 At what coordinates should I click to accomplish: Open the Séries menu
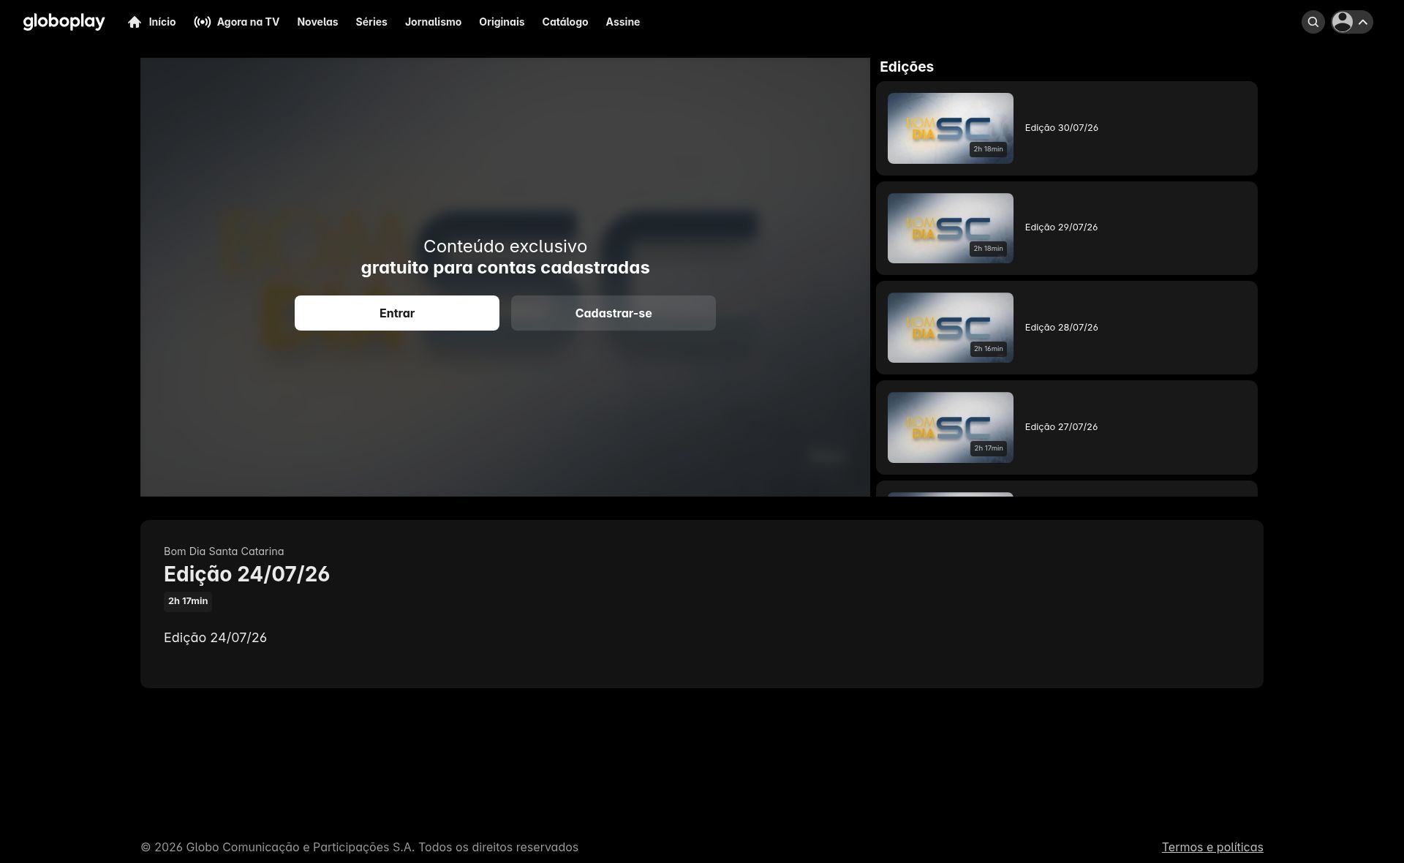[x=371, y=22]
